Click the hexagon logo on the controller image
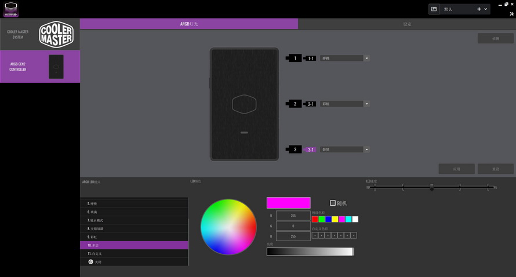This screenshot has height=277, width=516. [x=244, y=105]
